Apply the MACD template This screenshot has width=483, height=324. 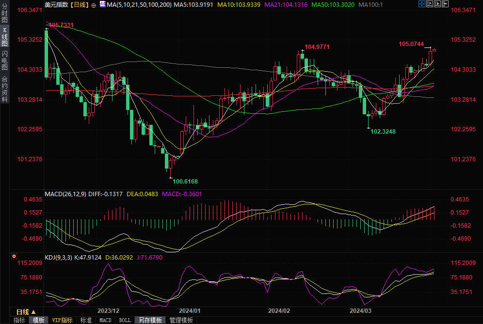pos(105,320)
